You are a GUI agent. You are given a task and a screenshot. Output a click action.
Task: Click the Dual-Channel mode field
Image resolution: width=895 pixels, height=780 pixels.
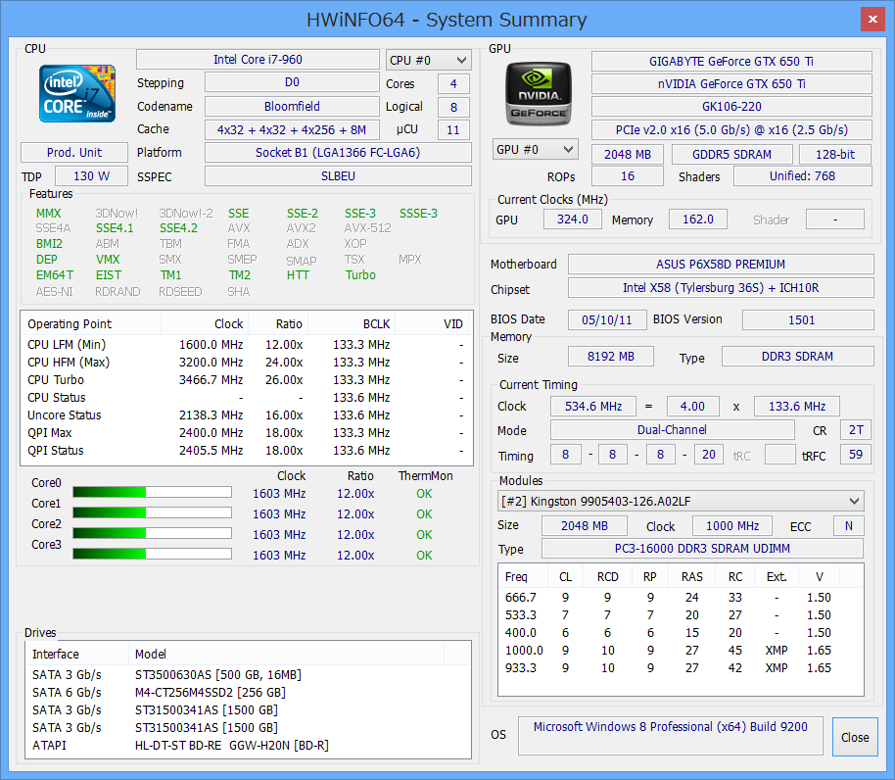point(672,429)
